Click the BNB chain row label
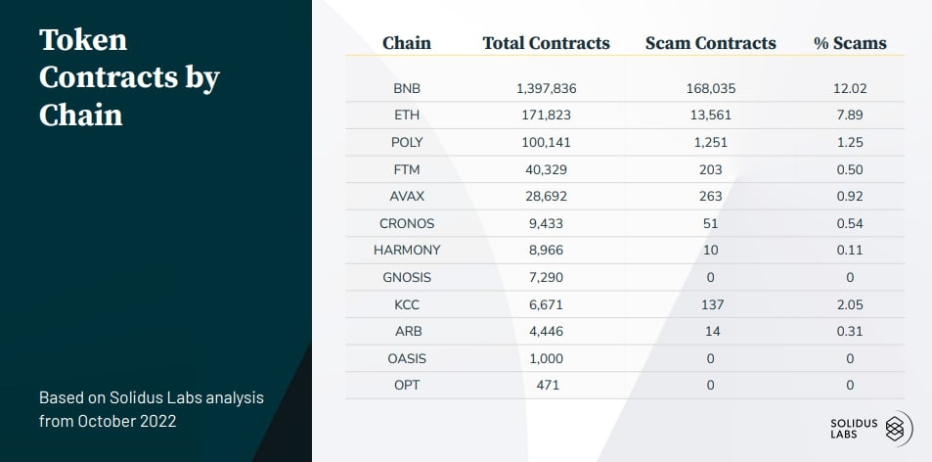932x462 pixels. pos(406,88)
